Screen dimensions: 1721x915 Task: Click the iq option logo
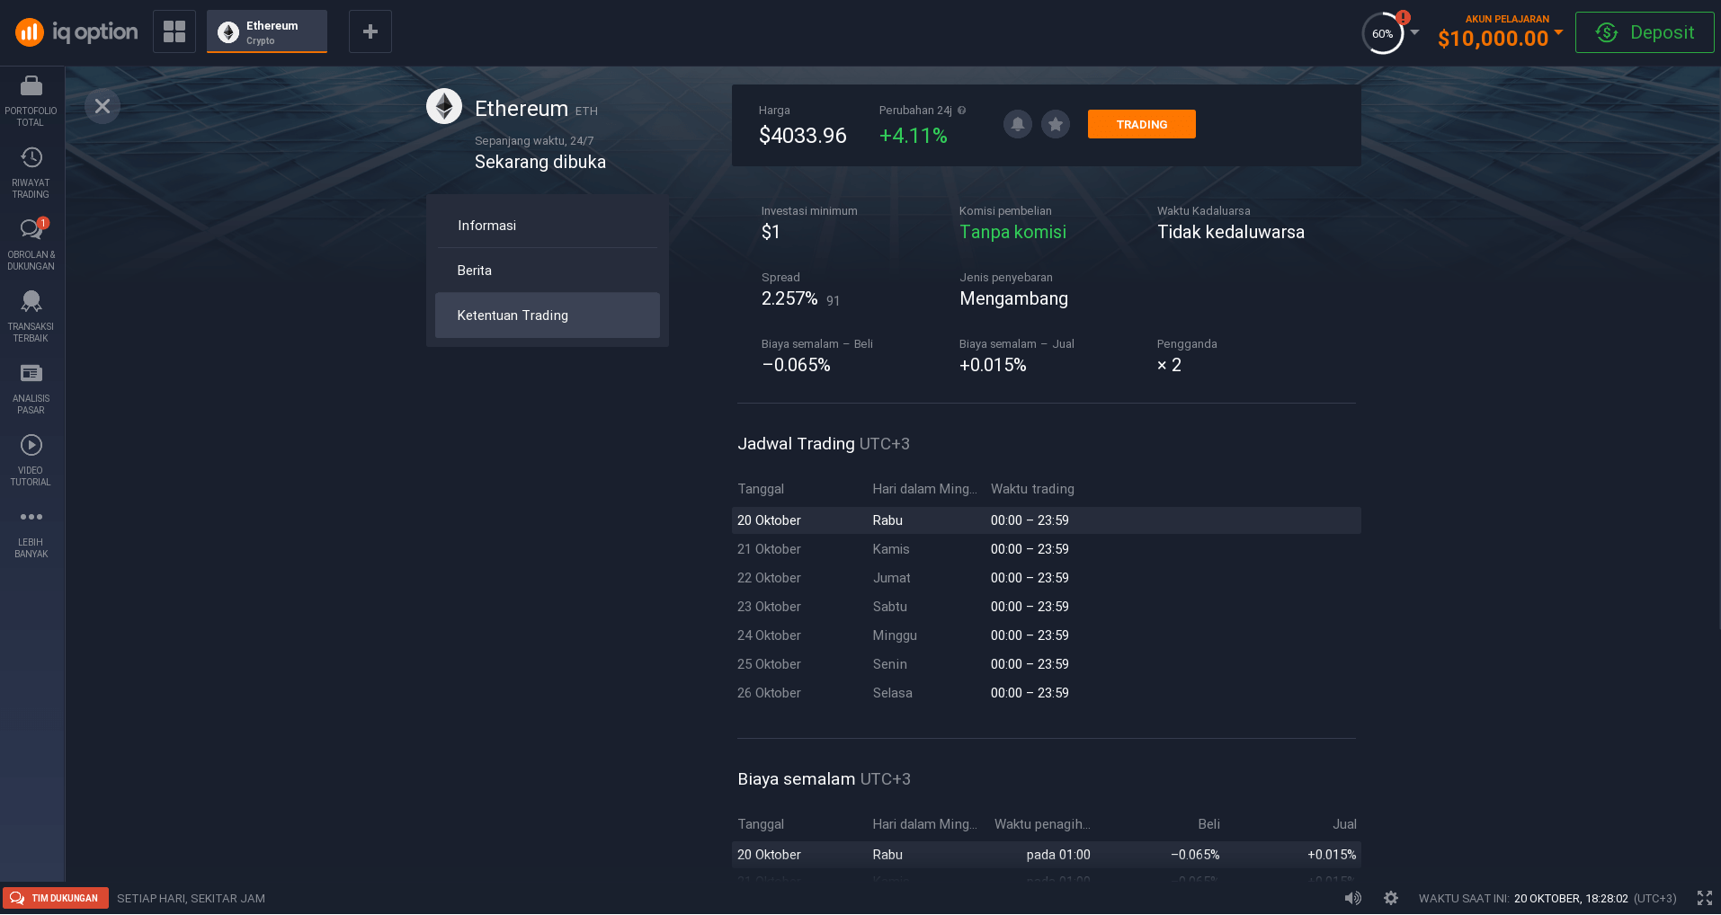76,31
